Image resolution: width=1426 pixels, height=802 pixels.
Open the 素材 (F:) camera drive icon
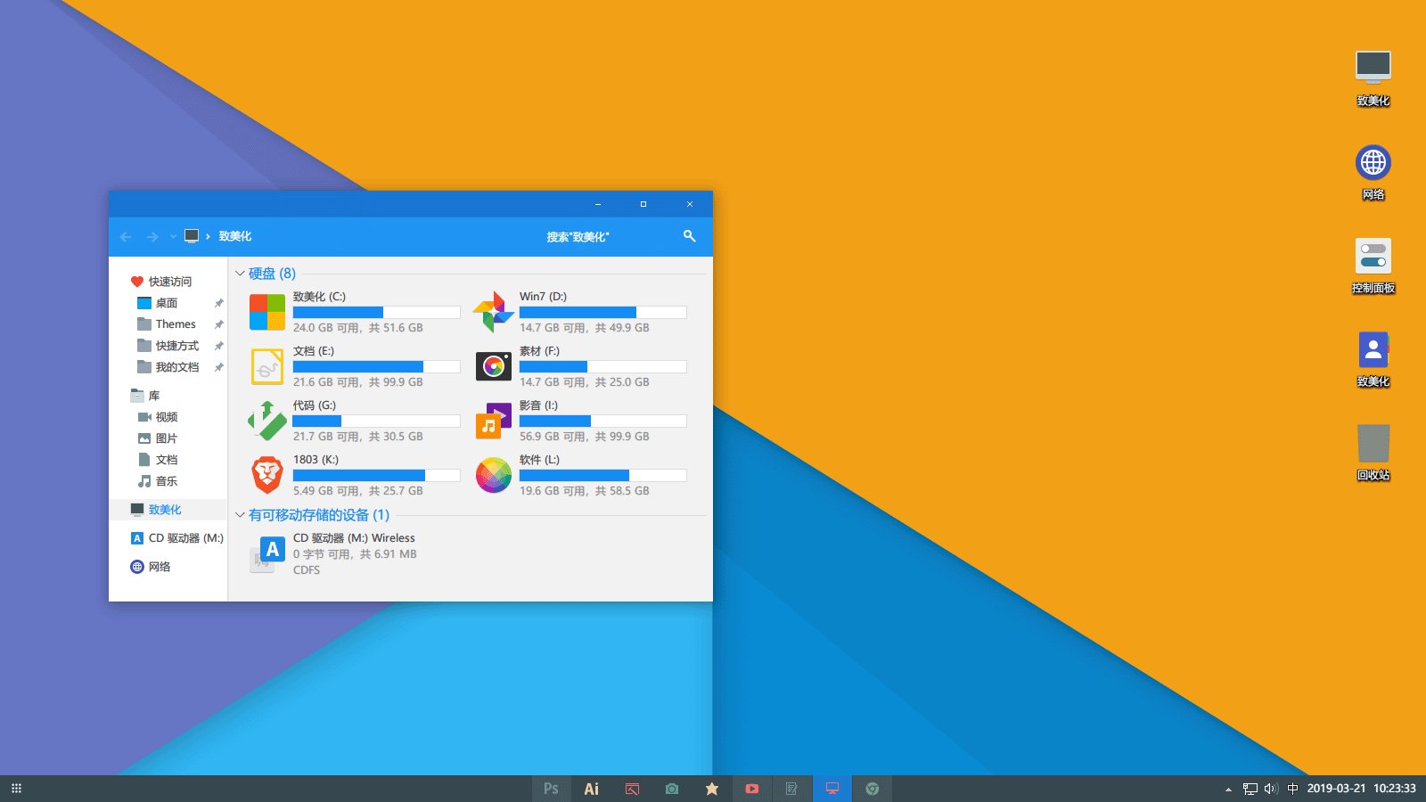(494, 366)
